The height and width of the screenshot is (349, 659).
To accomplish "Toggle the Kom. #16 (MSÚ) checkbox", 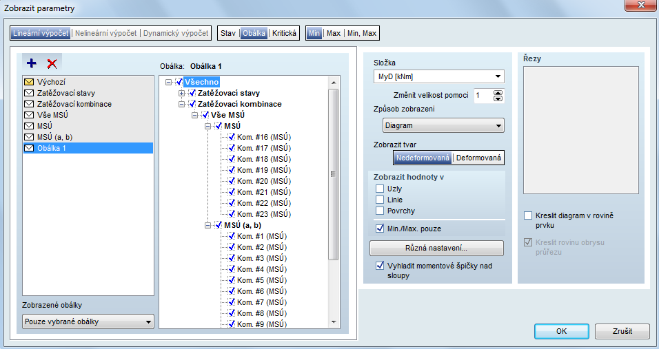I will pos(231,137).
